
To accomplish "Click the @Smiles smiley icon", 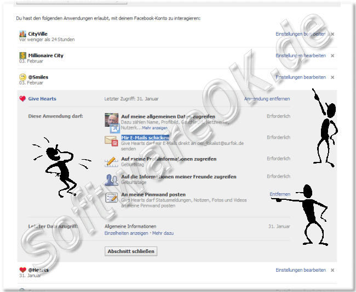I will 22,77.
